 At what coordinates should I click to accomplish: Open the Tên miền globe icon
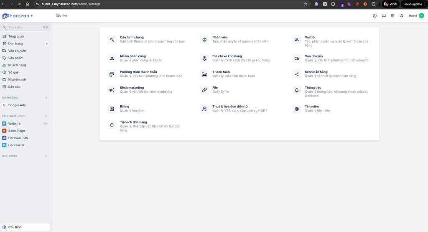pyautogui.click(x=297, y=109)
